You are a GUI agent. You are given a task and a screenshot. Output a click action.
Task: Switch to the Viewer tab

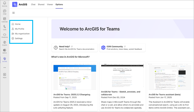click(x=50, y=4)
